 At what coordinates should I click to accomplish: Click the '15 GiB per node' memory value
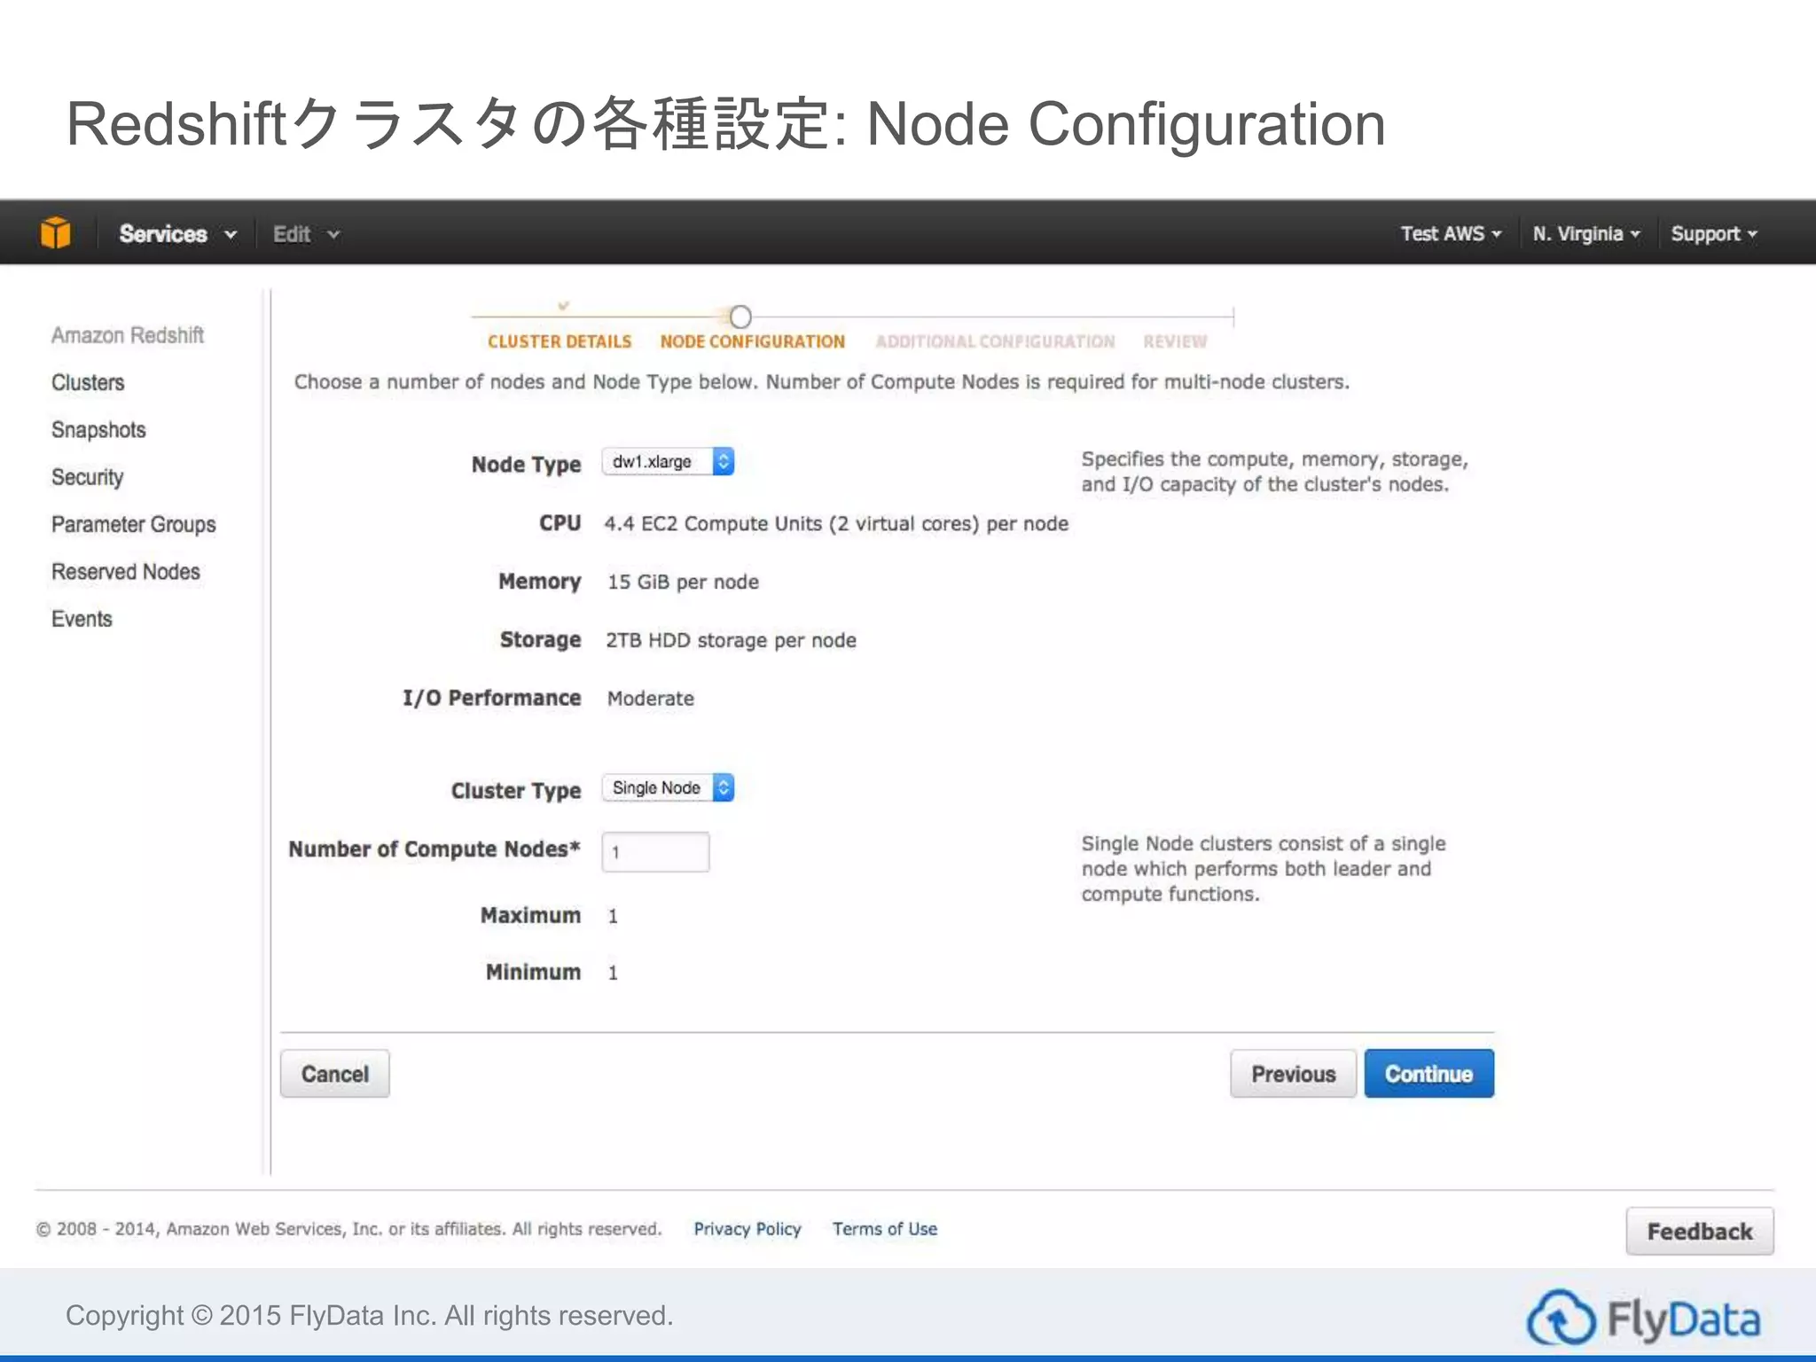coord(683,582)
